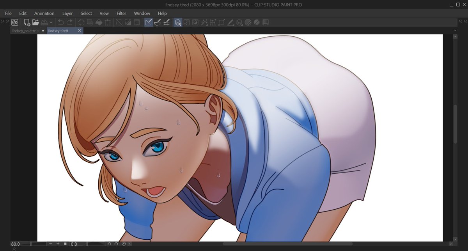Viewport: 468px width, 251px height.
Task: Click the Deselect icon on the command bar
Action: 119,22
